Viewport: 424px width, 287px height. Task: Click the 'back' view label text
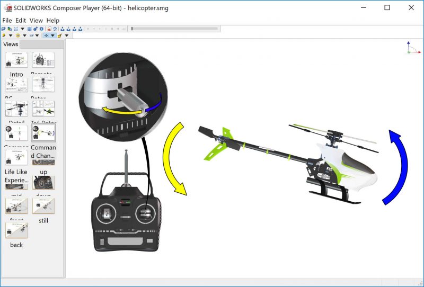coord(16,245)
